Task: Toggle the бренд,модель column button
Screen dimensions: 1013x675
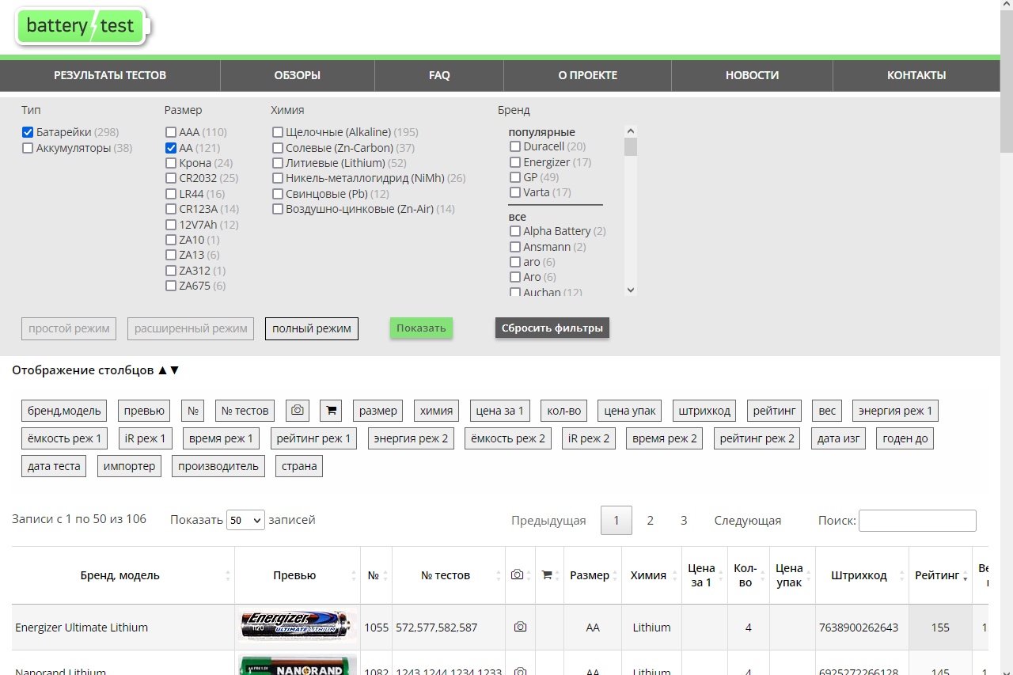Action: (x=64, y=411)
